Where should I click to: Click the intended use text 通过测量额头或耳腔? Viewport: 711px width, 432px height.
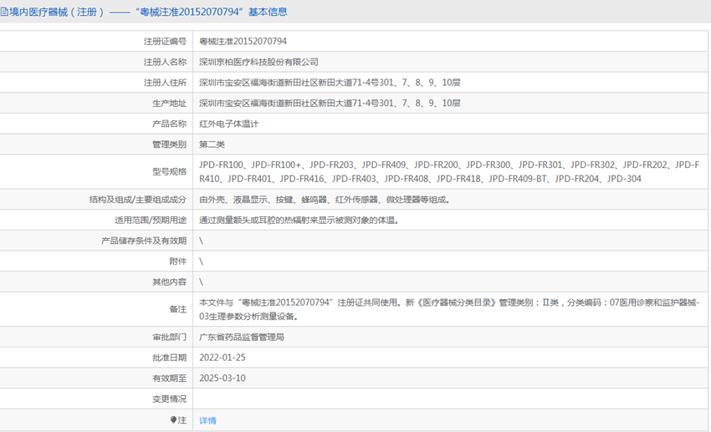point(299,220)
